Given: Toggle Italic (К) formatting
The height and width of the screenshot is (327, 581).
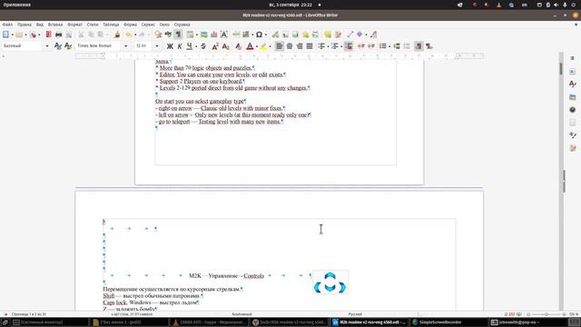Looking at the screenshot, I should 180,46.
